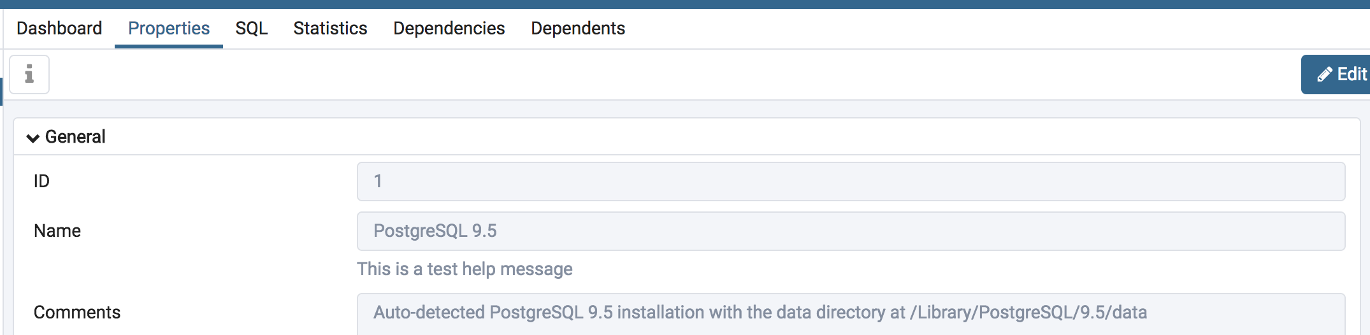Viewport: 1370px width, 335px height.
Task: View the Dependents tab
Action: [577, 29]
